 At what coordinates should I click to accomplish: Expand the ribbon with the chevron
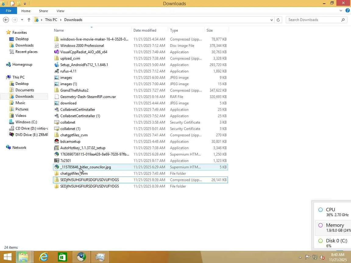click(x=341, y=11)
